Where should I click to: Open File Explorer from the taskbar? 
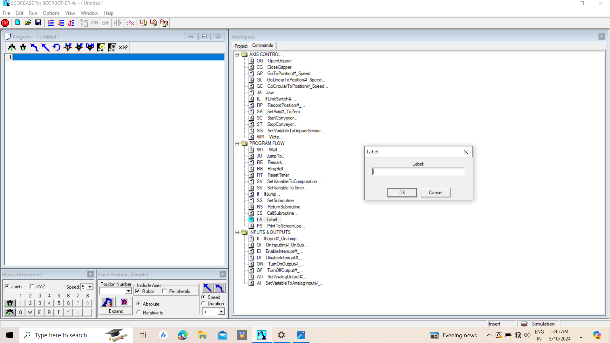click(x=202, y=335)
